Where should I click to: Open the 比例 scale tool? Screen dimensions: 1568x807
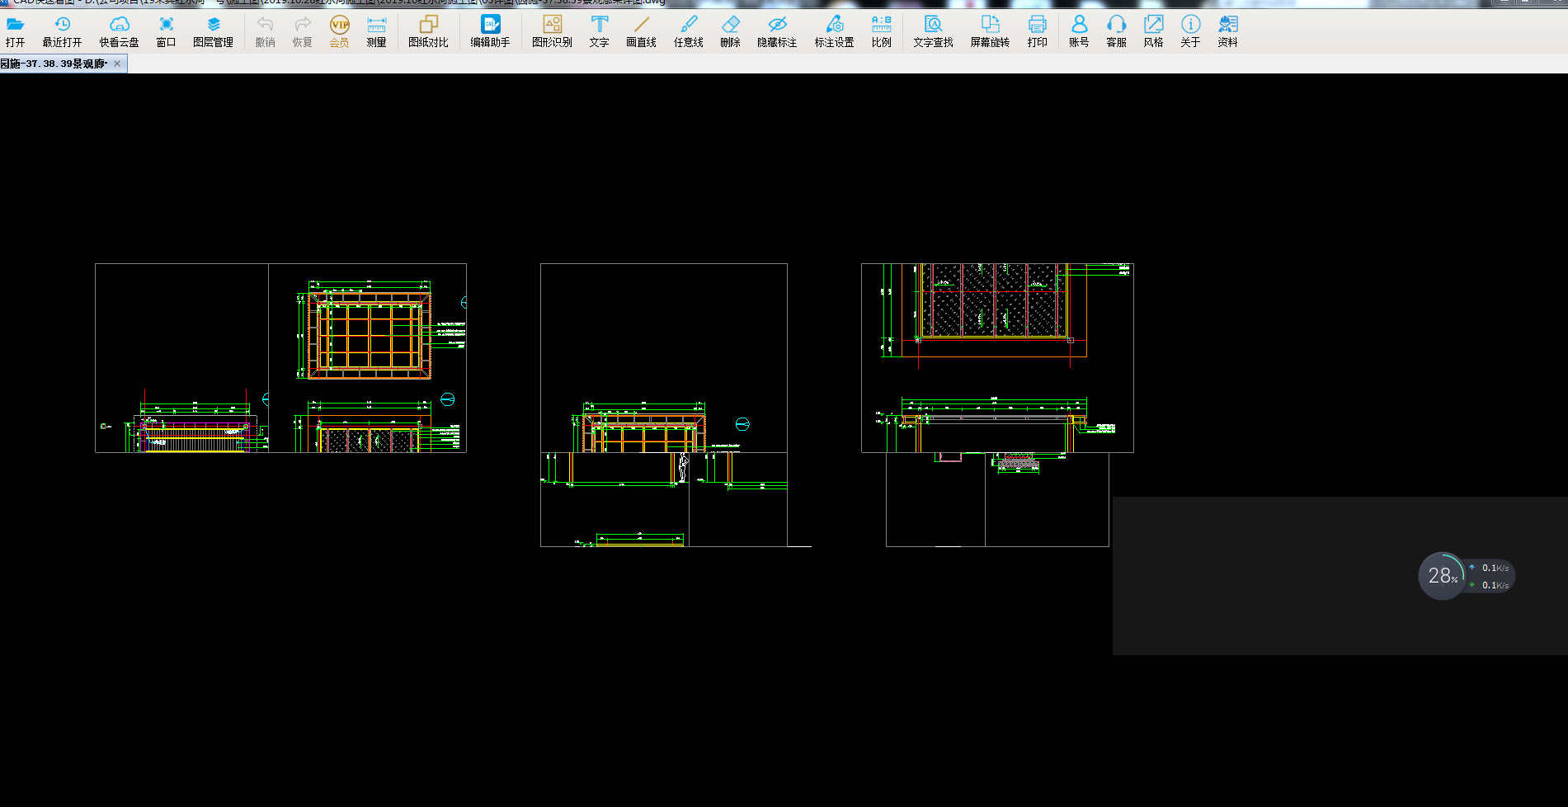point(881,31)
